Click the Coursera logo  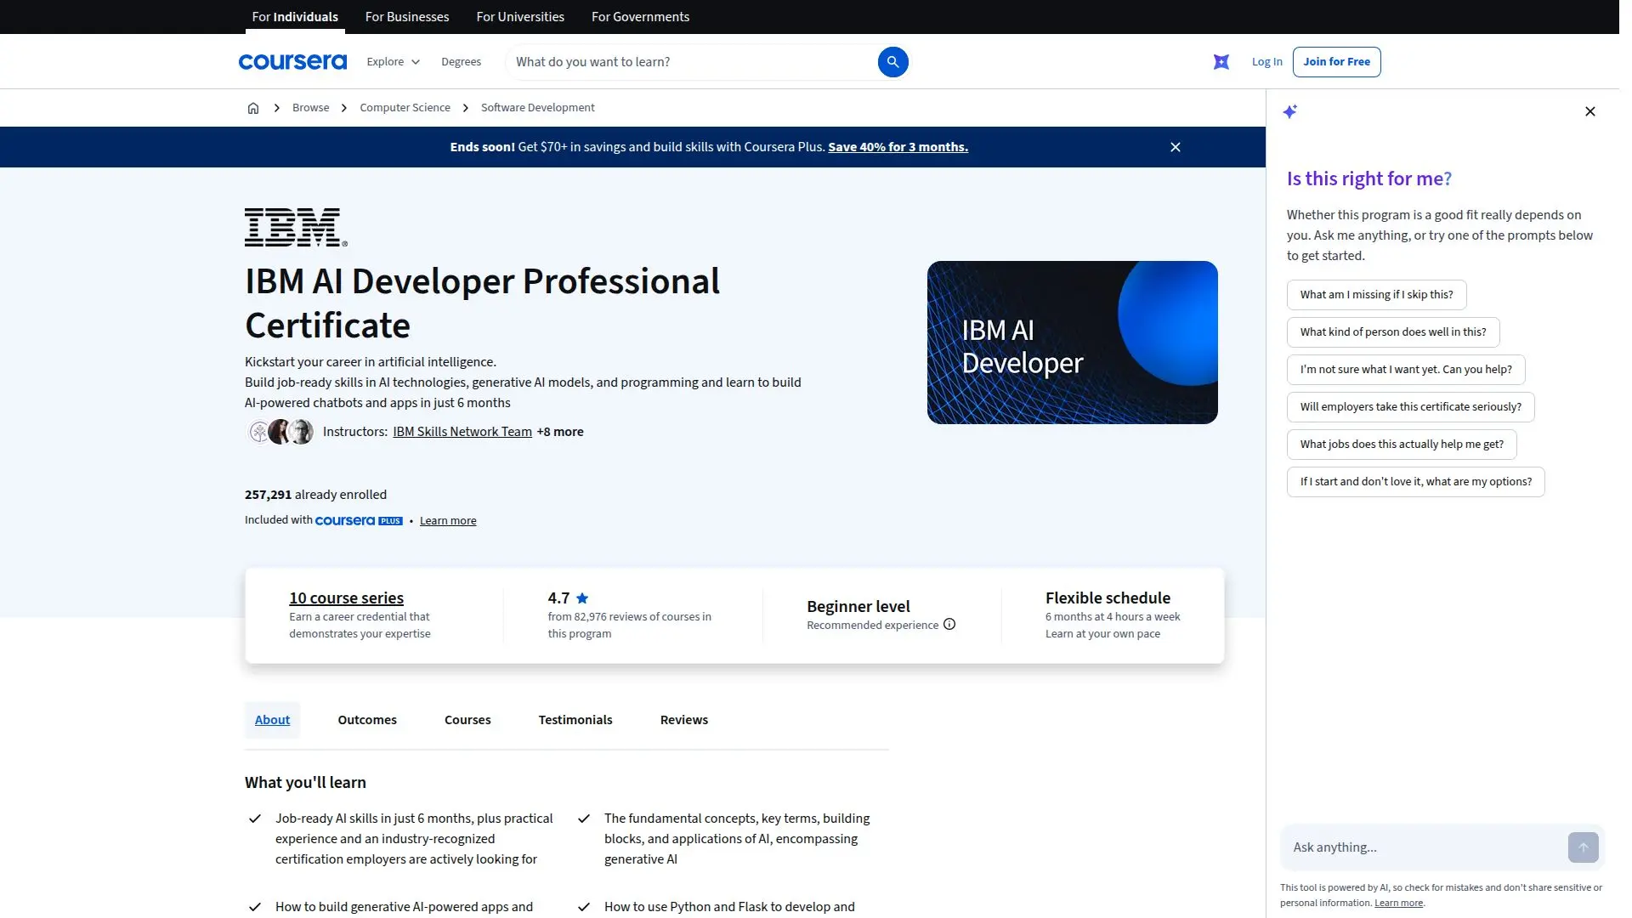tap(292, 62)
